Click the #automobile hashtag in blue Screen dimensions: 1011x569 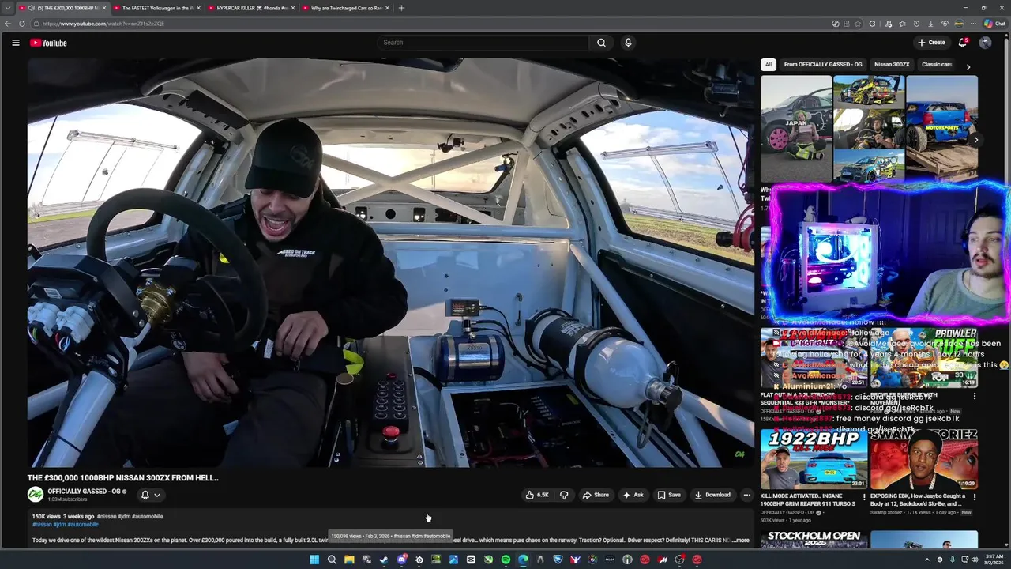(83, 525)
